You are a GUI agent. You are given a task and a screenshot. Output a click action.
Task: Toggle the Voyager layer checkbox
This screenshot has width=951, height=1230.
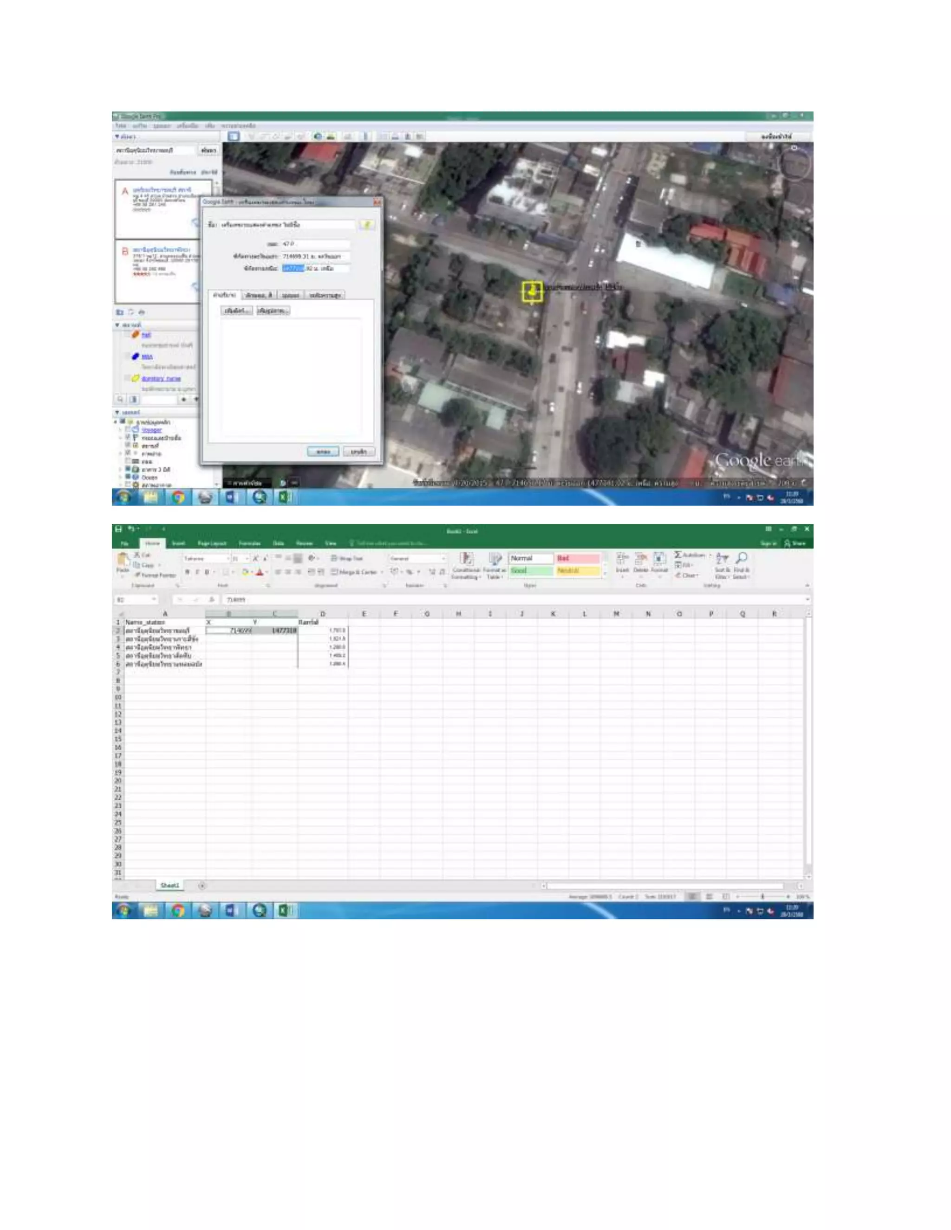coord(128,430)
